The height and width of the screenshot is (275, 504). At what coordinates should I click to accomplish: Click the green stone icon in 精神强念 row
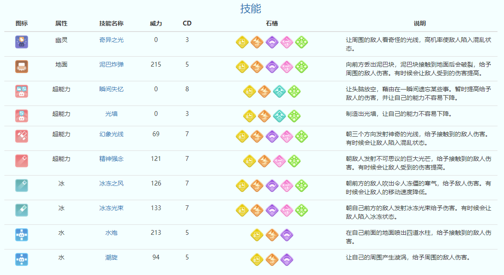[294, 161]
